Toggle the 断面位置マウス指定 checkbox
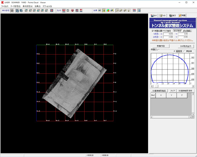The image size is (197, 157). coord(153,30)
